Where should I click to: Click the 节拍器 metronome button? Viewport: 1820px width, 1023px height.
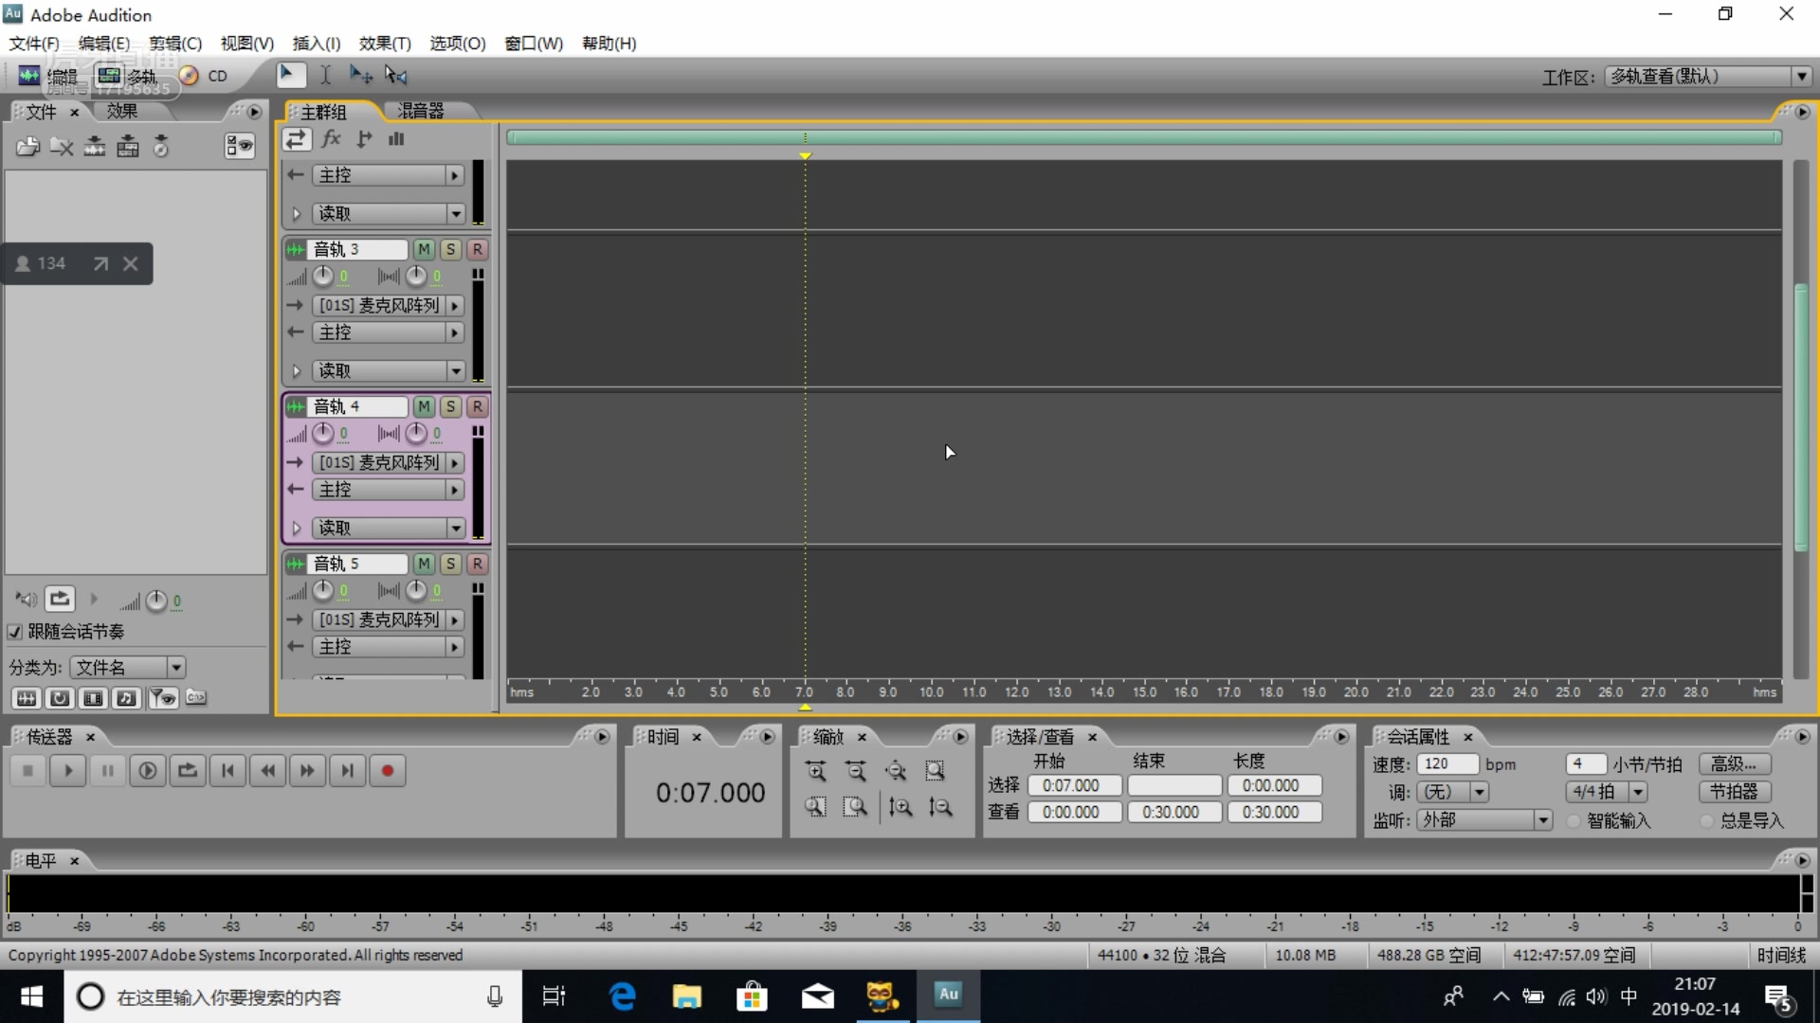click(x=1734, y=792)
